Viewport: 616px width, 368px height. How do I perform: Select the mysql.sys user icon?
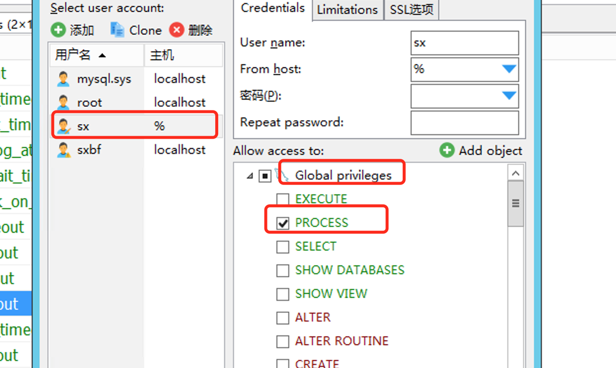coord(63,79)
